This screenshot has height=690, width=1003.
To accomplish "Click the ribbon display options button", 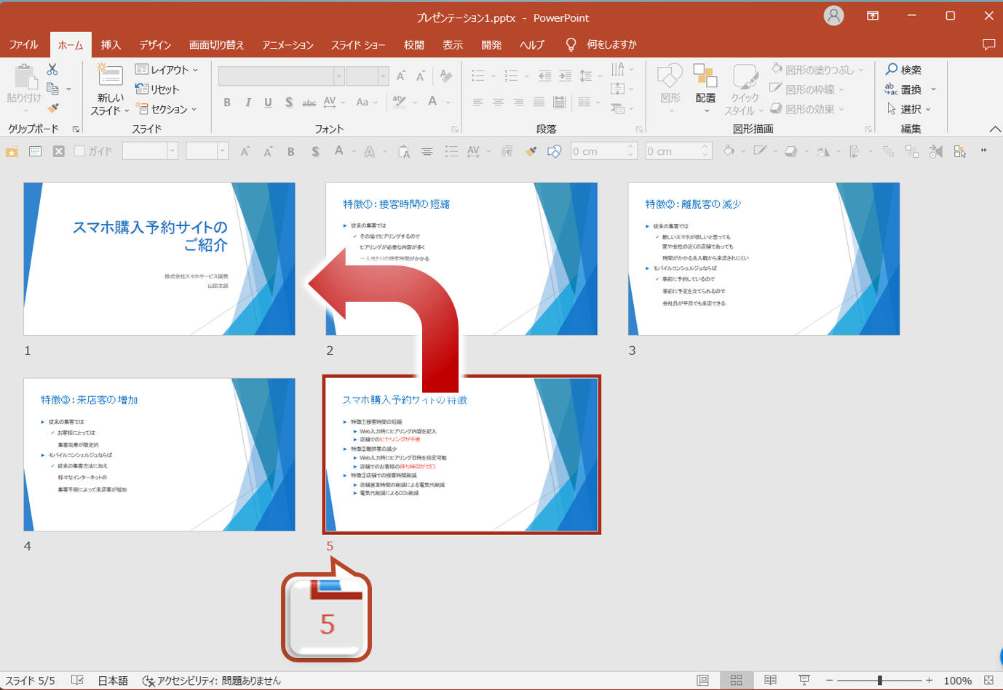I will (x=873, y=15).
